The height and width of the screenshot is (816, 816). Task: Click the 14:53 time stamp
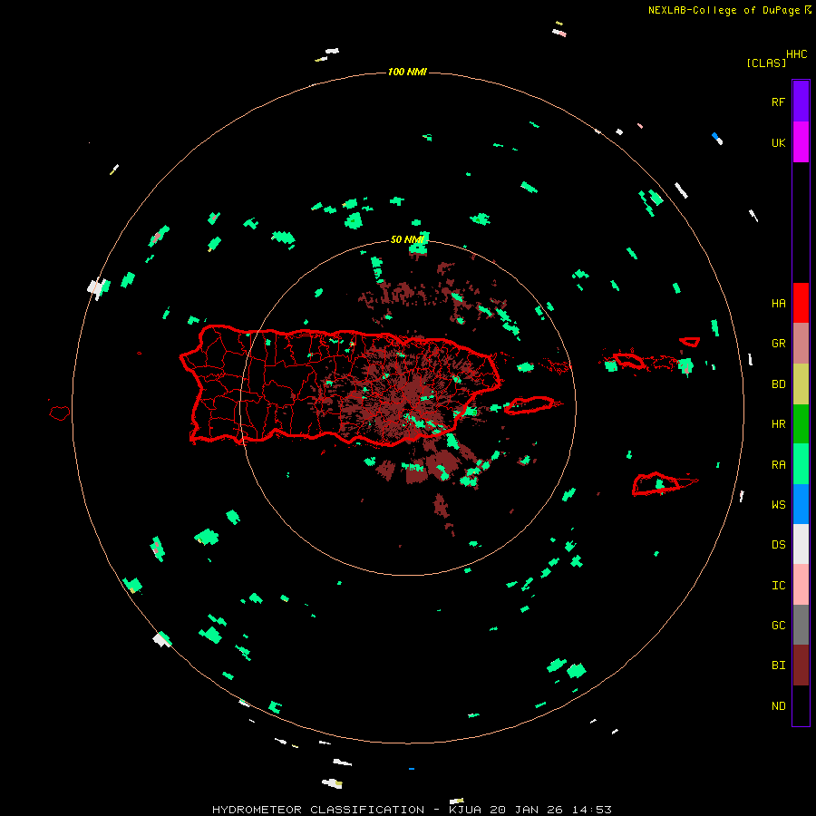coord(591,810)
